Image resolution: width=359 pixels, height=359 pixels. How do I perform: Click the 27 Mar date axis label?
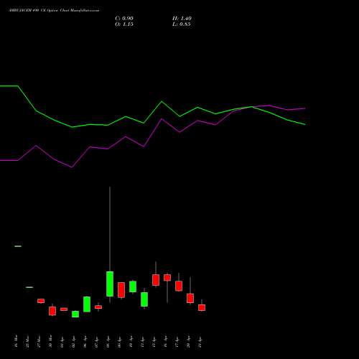[x=39, y=342]
